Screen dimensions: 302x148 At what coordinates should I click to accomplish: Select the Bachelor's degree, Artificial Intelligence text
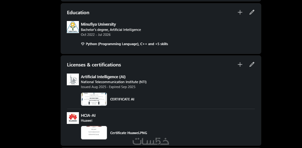coord(111,30)
